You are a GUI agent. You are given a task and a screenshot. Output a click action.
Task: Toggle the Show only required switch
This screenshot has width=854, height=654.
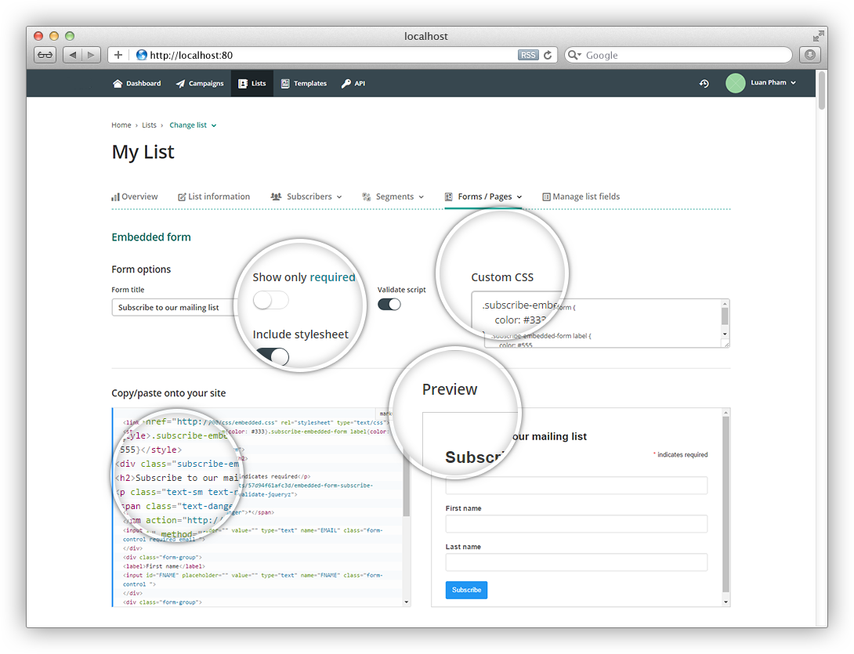pos(270,300)
